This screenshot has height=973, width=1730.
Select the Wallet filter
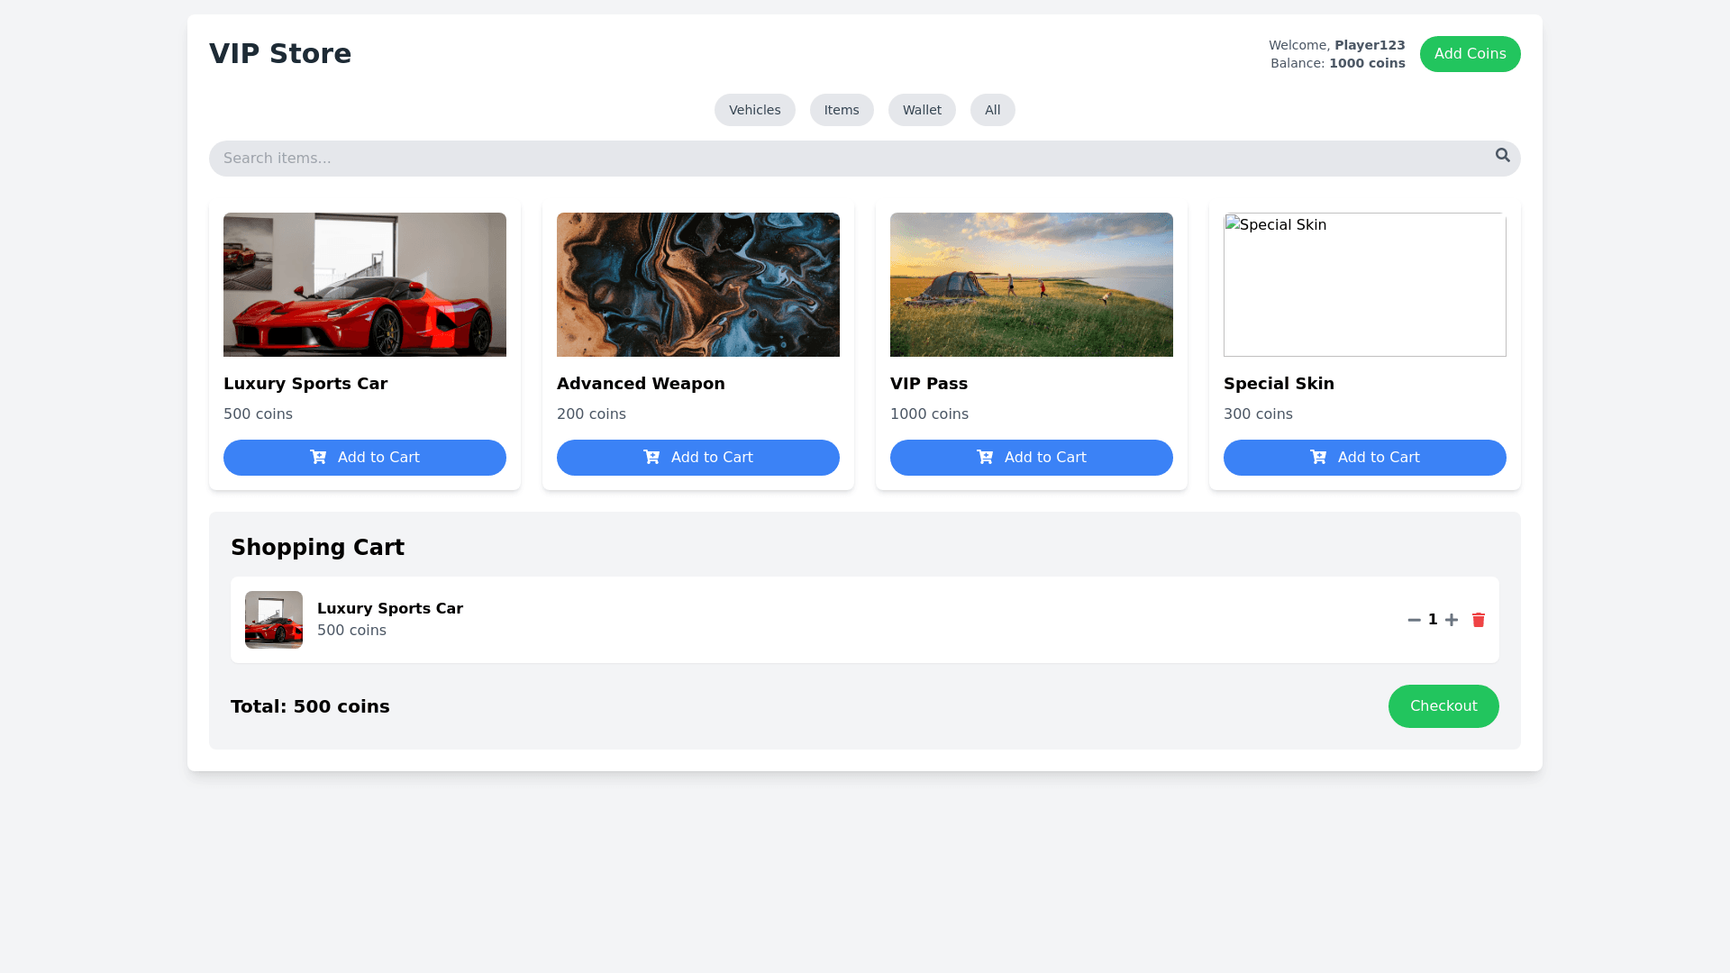click(x=921, y=110)
